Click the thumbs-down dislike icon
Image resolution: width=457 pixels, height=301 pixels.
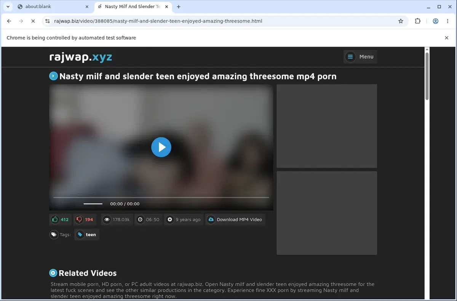(79, 219)
